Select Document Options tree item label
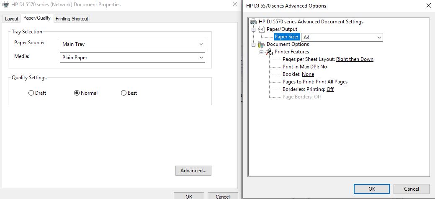Viewport: 435px width, 199px height. [288, 44]
